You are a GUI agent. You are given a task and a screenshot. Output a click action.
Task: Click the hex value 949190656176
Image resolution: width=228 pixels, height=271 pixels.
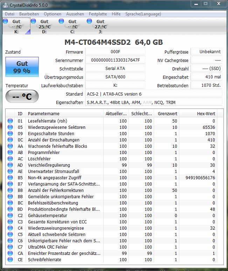click(200, 178)
